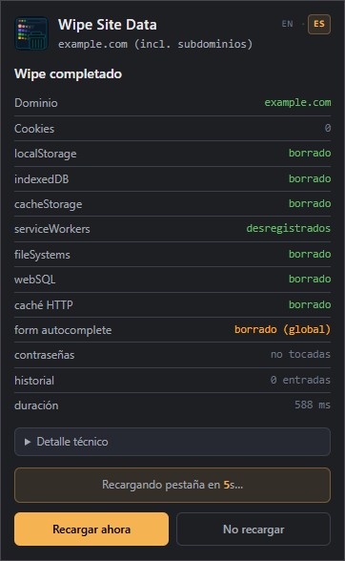This screenshot has width=345, height=561.
Task: Click the 0 entradas value
Action: 300,380
